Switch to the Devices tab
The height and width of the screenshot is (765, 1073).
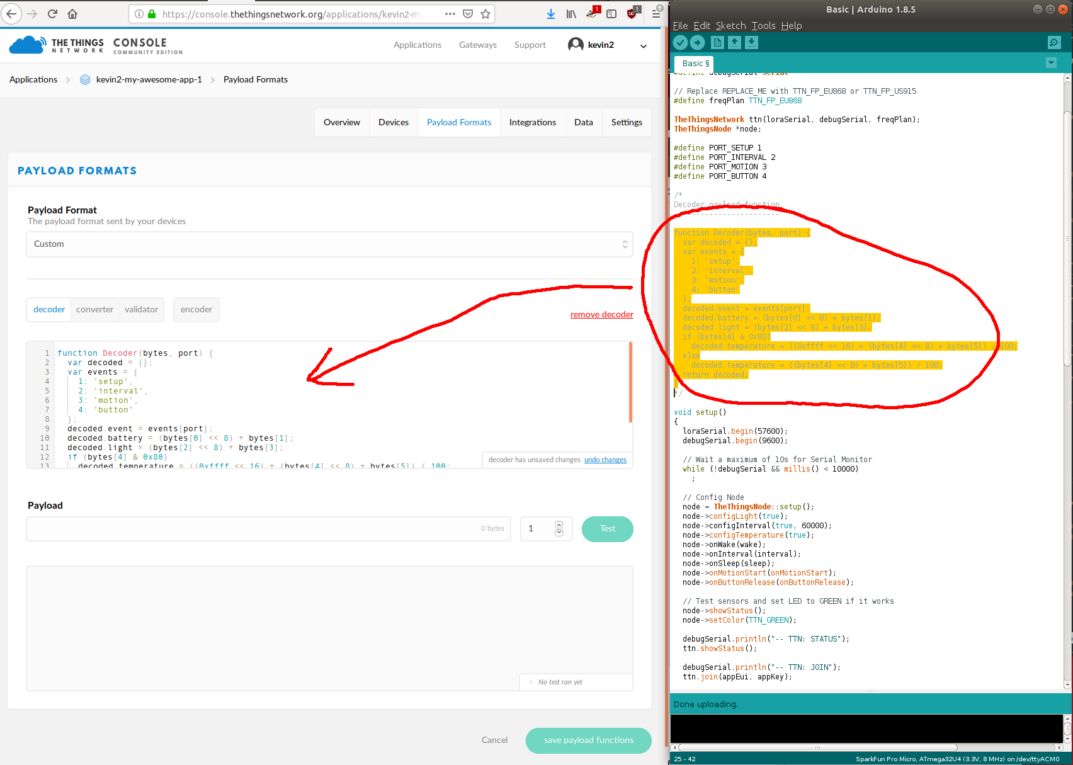point(394,122)
